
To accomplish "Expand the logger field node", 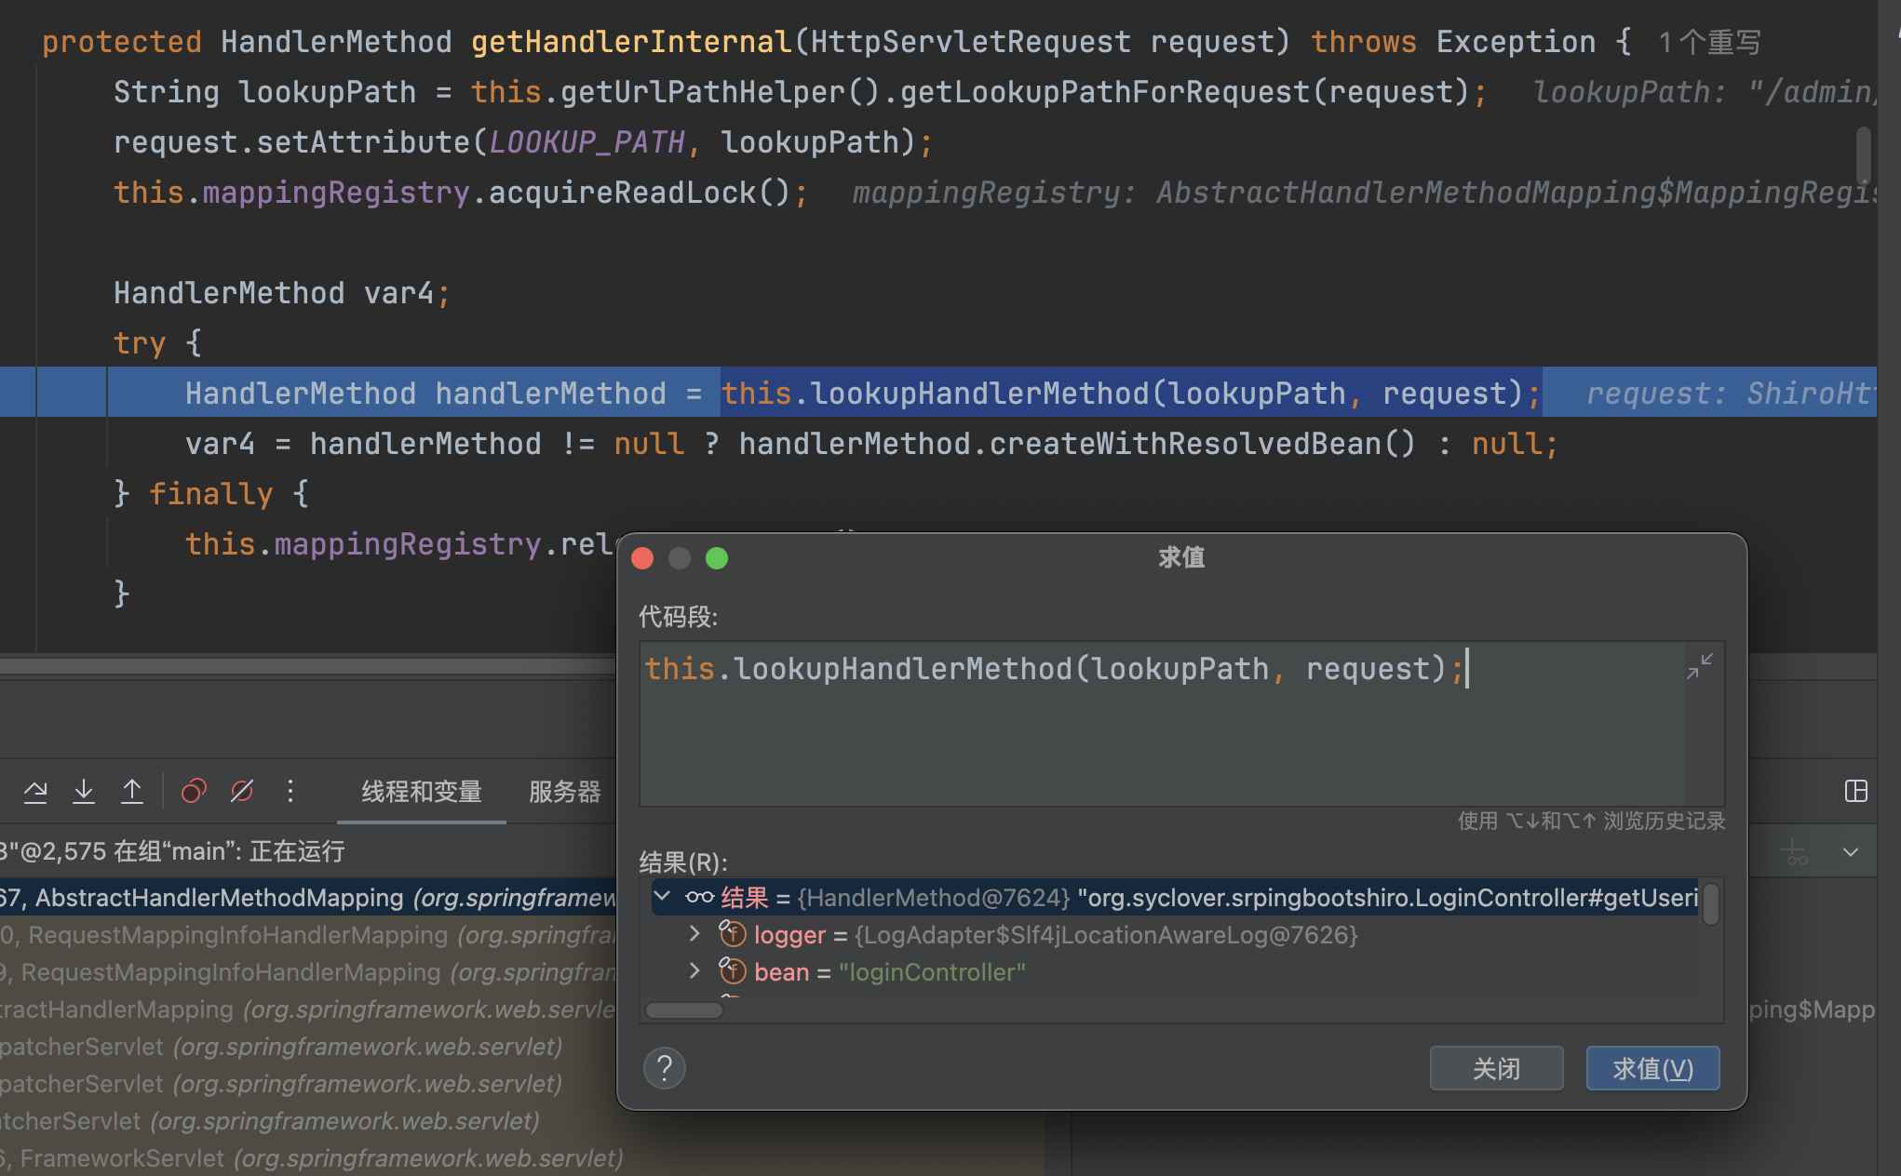I will (x=694, y=934).
